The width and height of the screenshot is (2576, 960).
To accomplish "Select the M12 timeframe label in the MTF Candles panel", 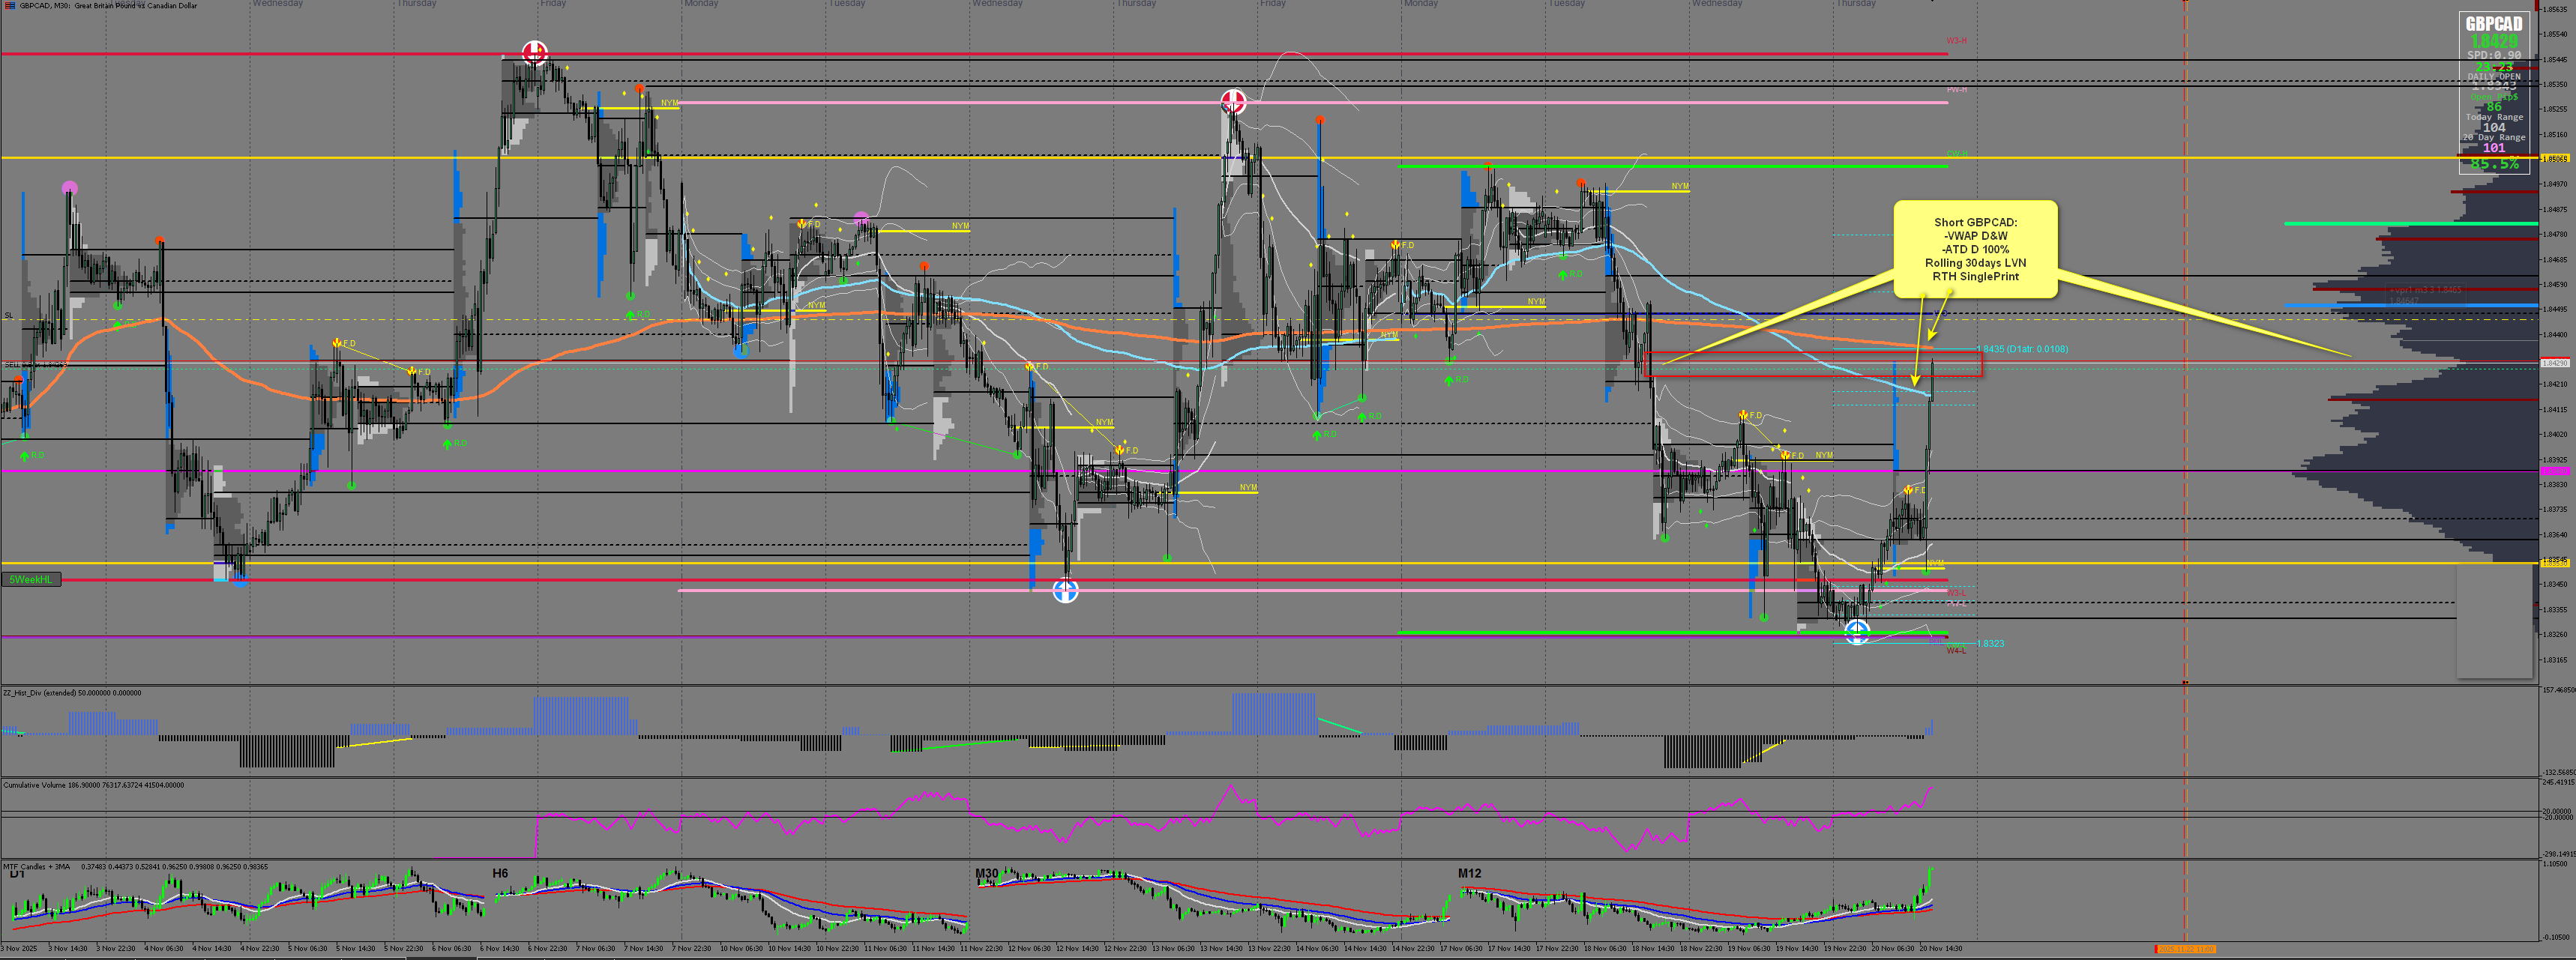I will [x=1469, y=873].
